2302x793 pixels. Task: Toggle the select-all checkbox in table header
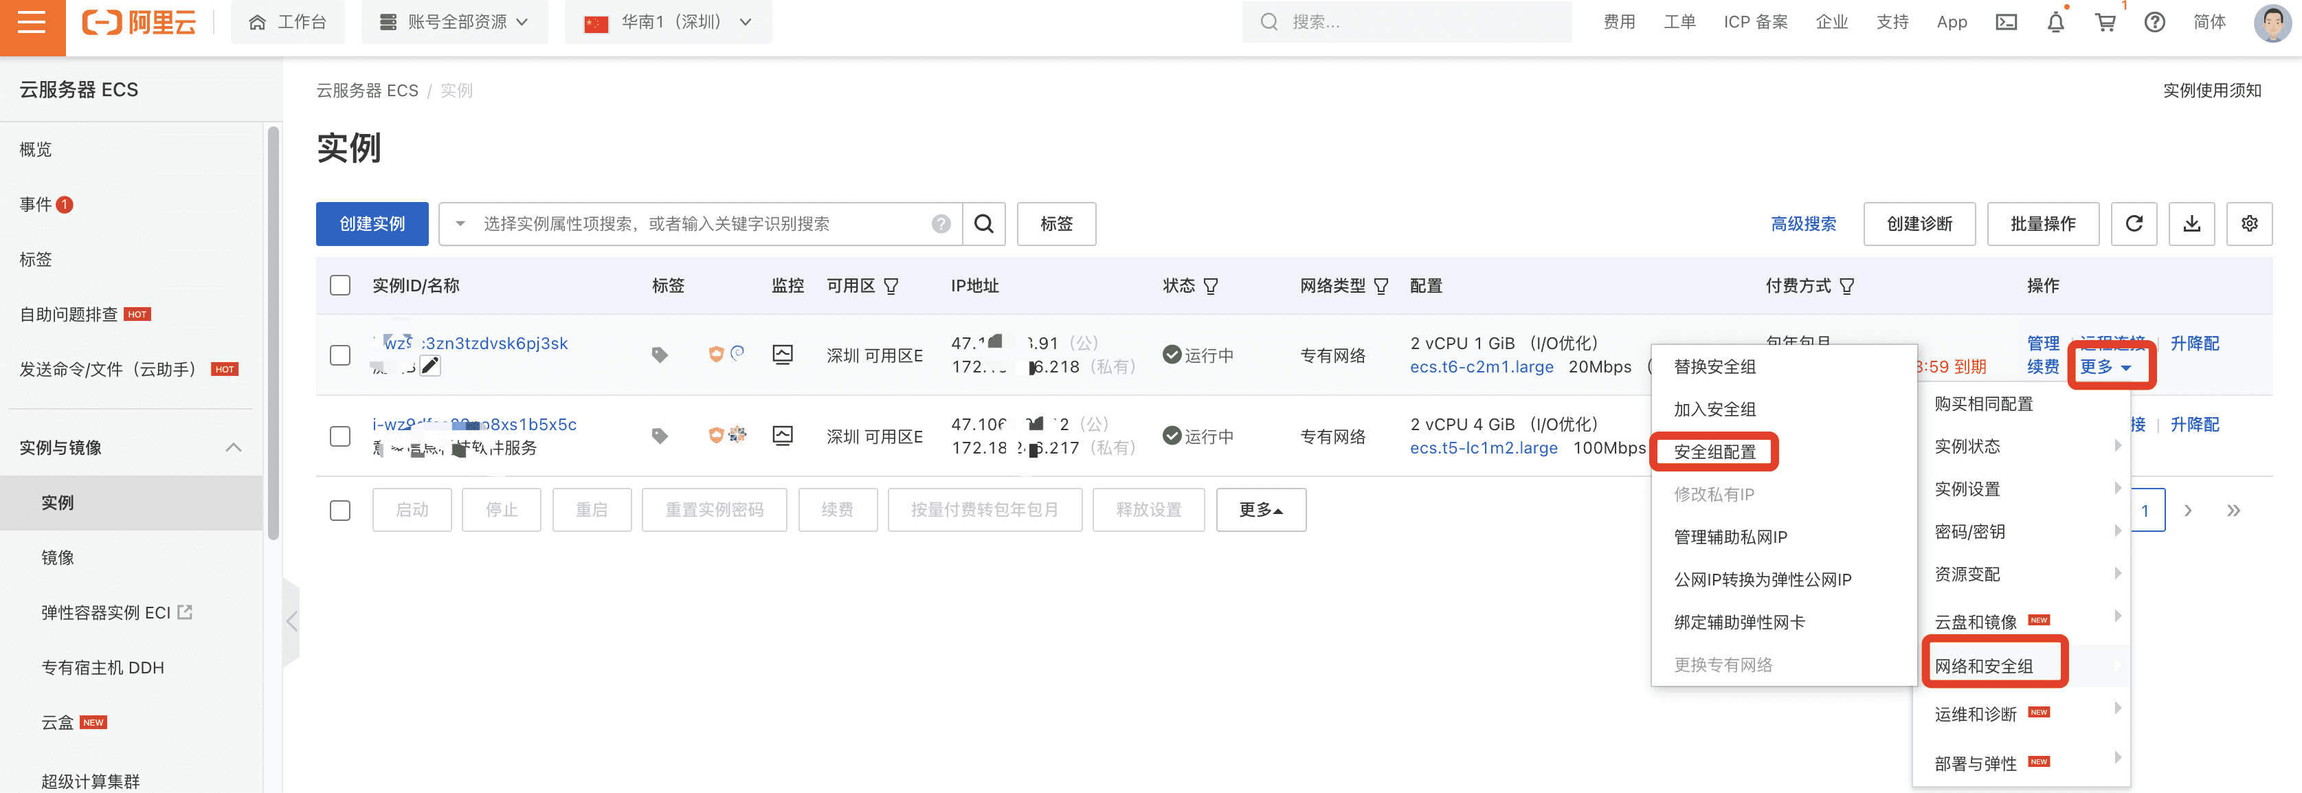pos(339,285)
